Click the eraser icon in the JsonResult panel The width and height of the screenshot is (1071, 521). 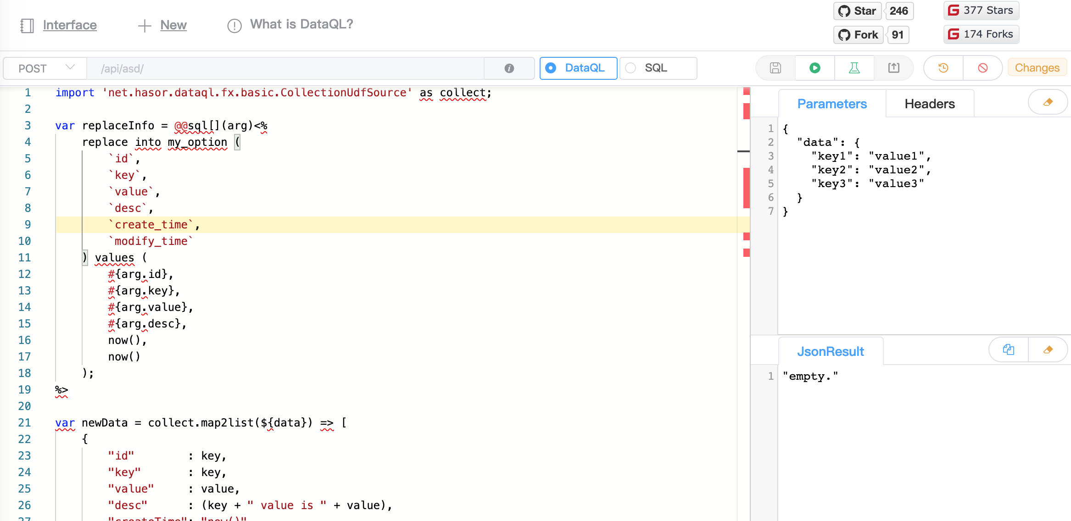[1048, 349]
